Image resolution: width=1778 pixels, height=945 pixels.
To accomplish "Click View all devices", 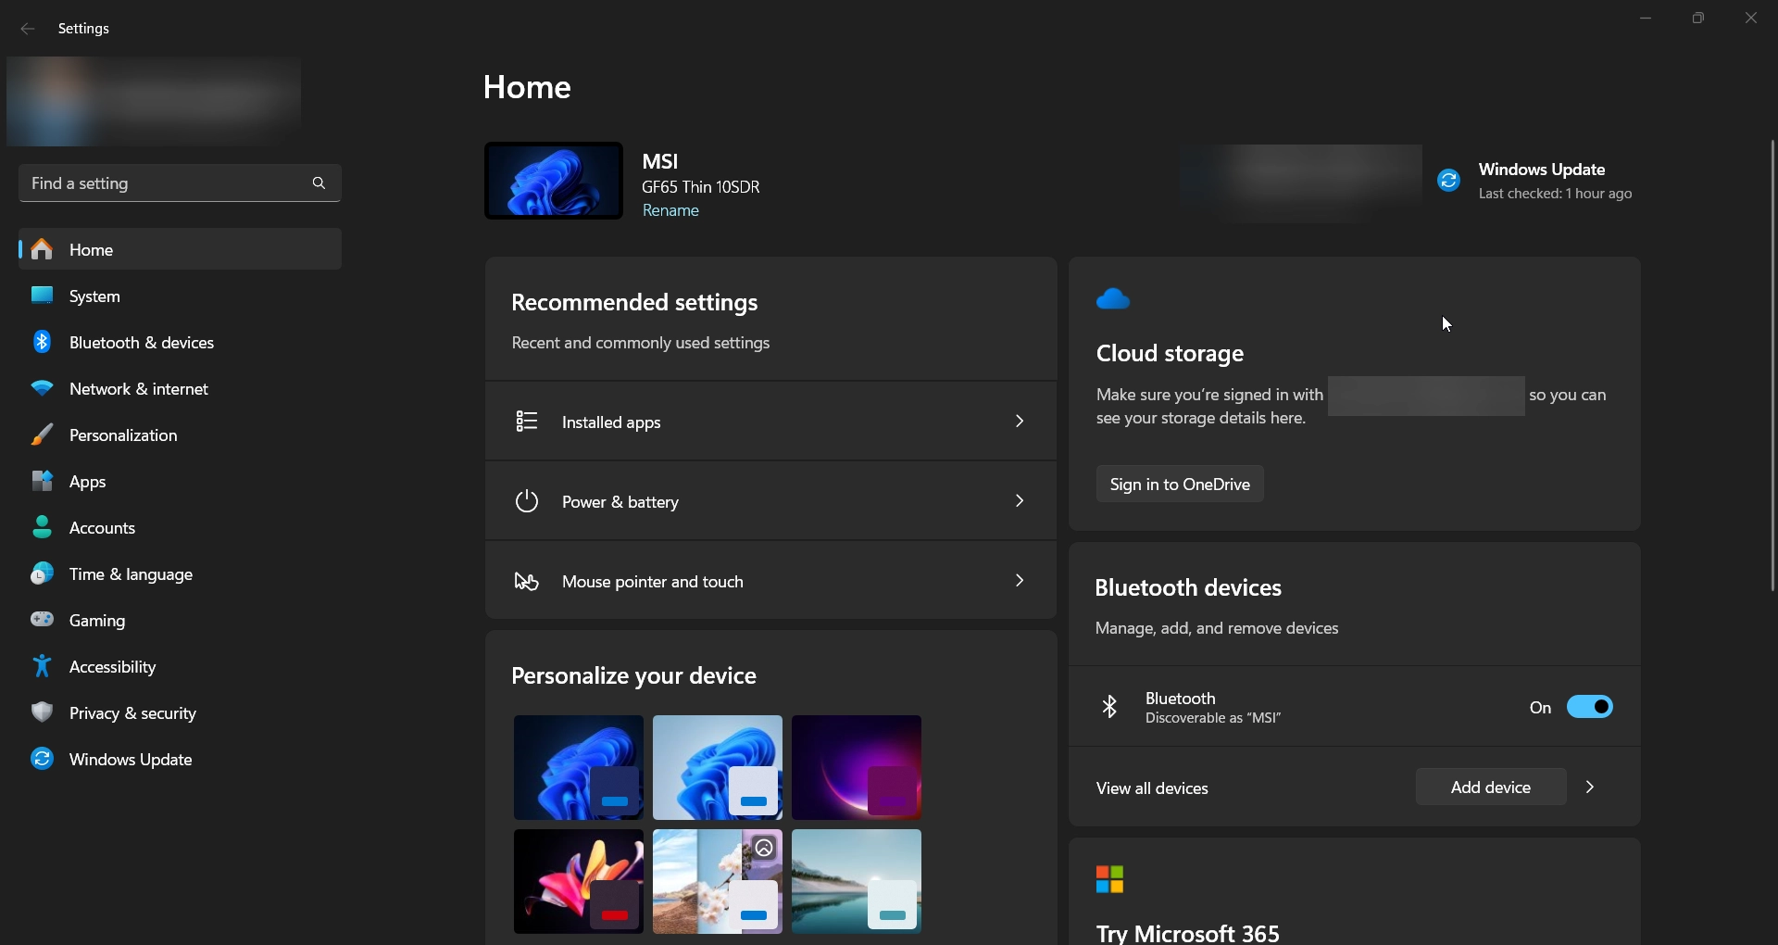I will click(x=1152, y=788).
